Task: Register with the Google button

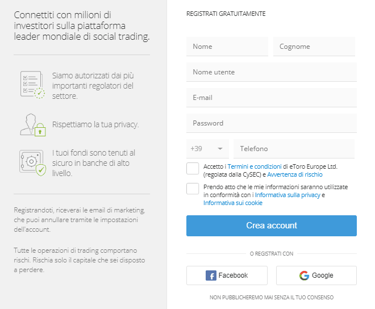Action: coord(316,275)
